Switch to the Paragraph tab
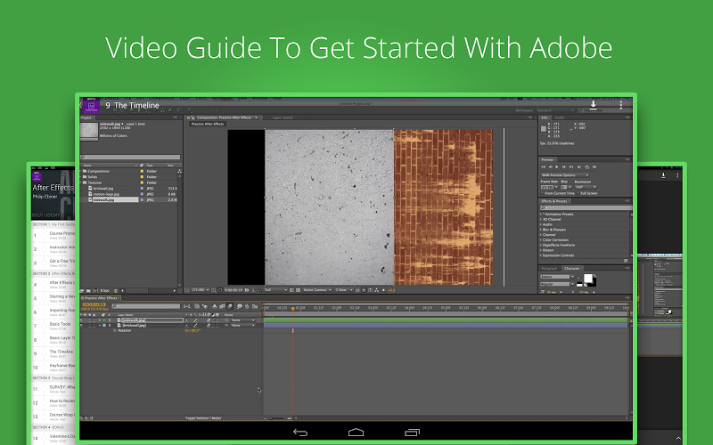This screenshot has height=445, width=713. coord(549,268)
